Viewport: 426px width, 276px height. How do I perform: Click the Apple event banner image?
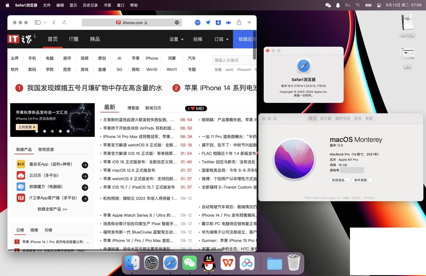pos(52,120)
